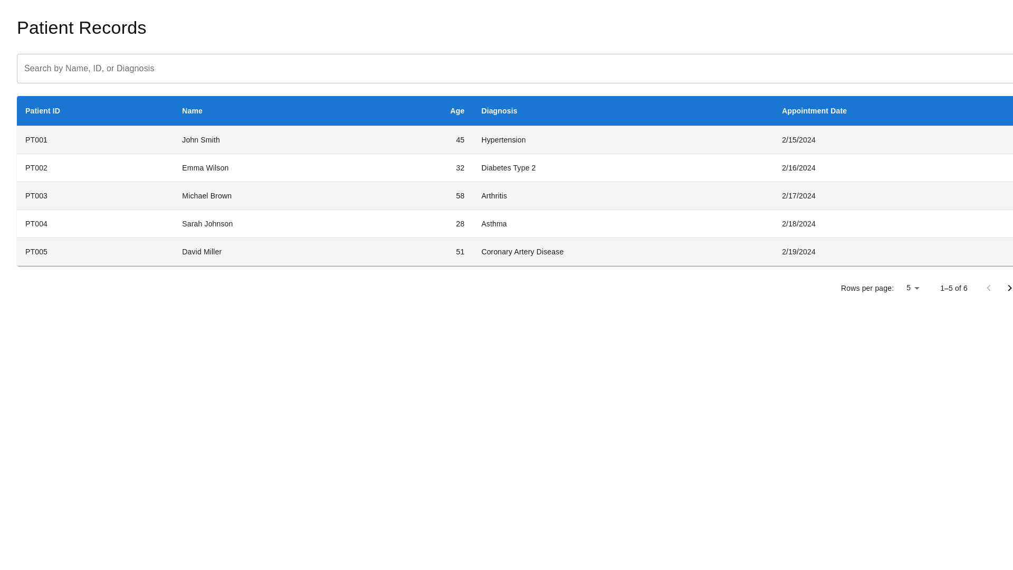This screenshot has height=570, width=1013.
Task: Click Michael Brown's name cell
Action: (206, 196)
